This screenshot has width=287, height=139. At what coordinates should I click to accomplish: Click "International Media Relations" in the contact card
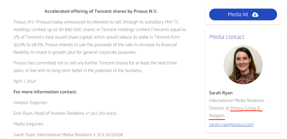[x=237, y=101]
